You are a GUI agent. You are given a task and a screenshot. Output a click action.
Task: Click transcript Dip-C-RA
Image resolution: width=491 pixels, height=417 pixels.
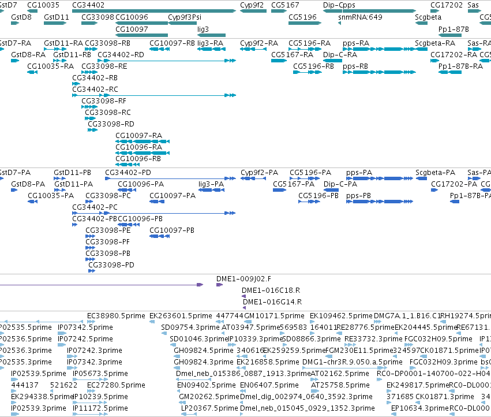(332, 61)
